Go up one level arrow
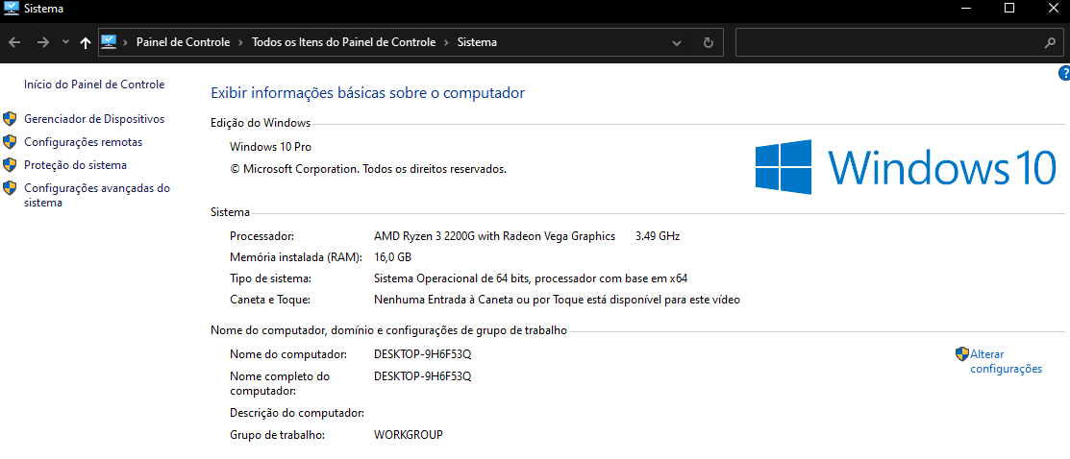Viewport: 1070px width, 459px height. (x=86, y=42)
